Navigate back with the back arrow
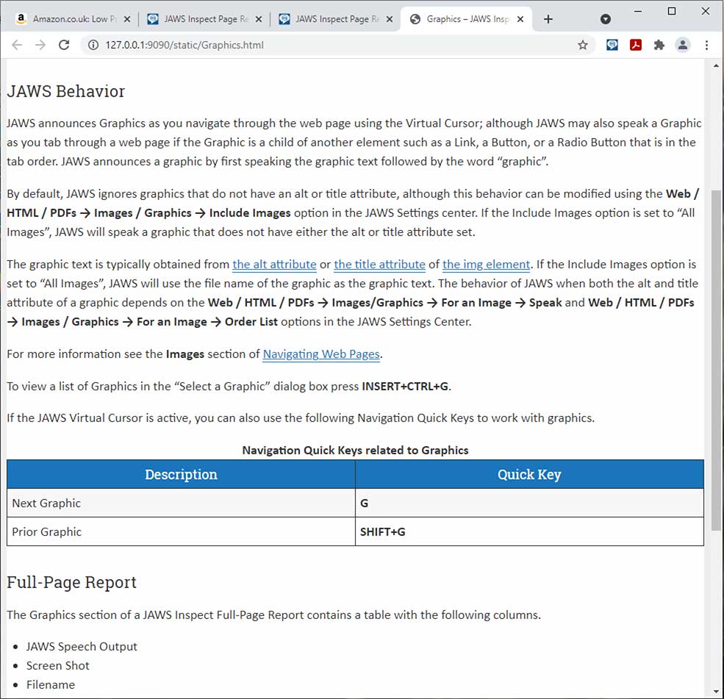Screen dimensions: 724x699 (17, 45)
